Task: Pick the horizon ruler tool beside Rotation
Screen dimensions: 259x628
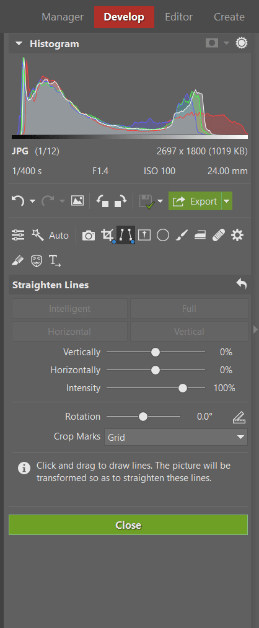Action: [x=239, y=417]
